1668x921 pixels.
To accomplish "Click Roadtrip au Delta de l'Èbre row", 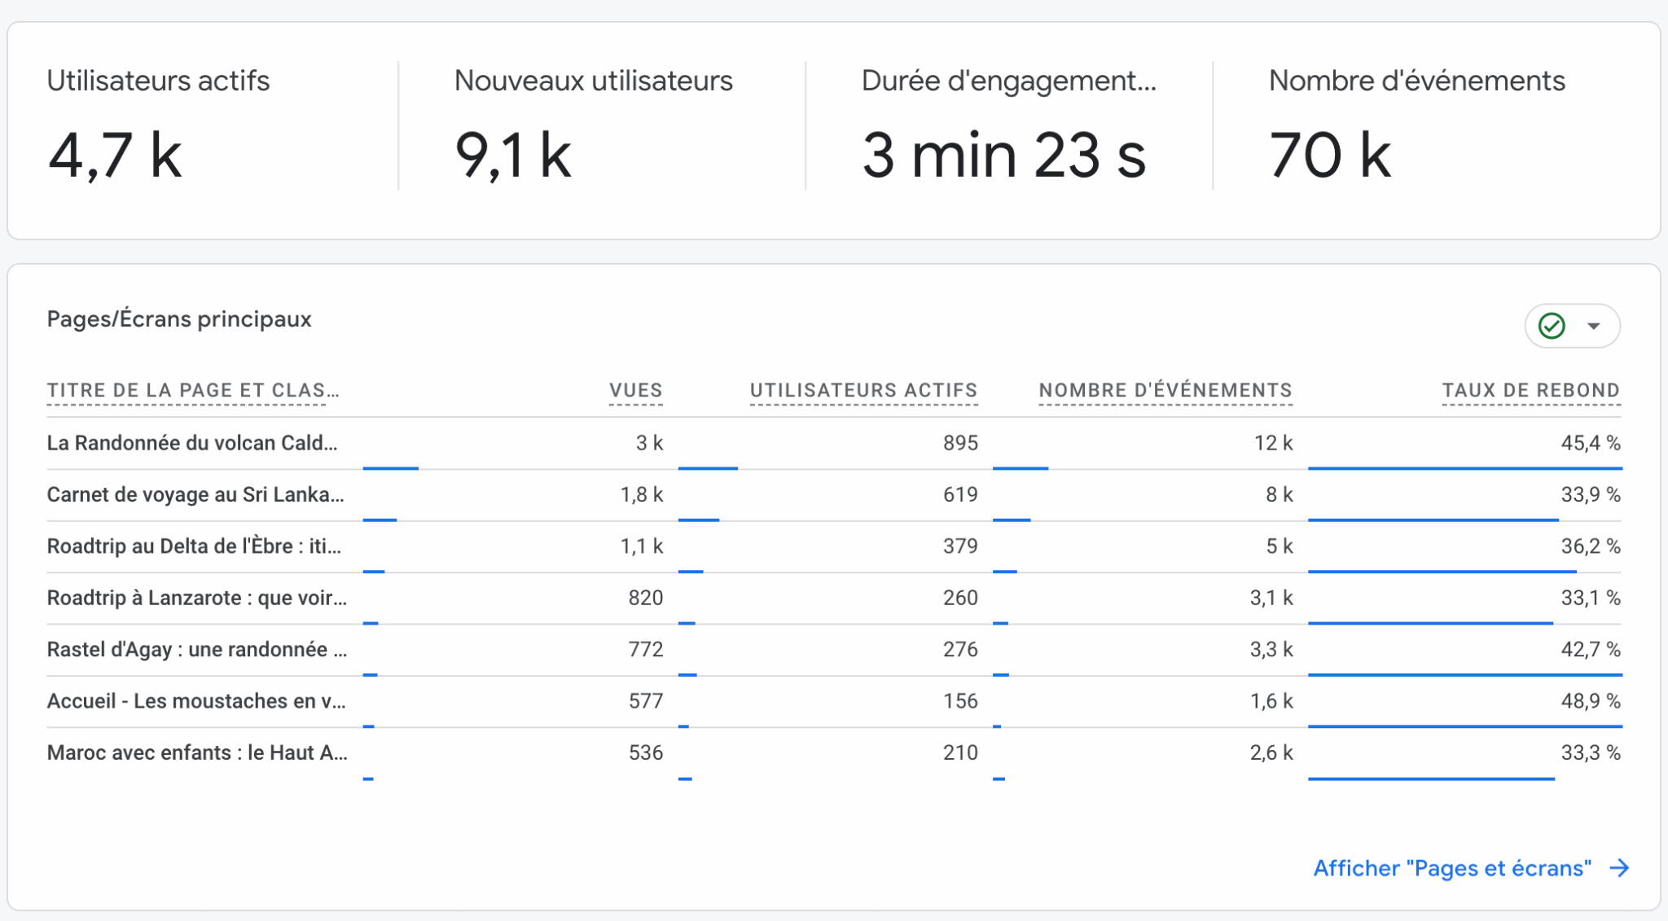I will [194, 546].
